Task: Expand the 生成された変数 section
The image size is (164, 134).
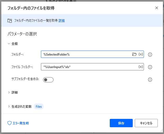Action: click(x=9, y=106)
